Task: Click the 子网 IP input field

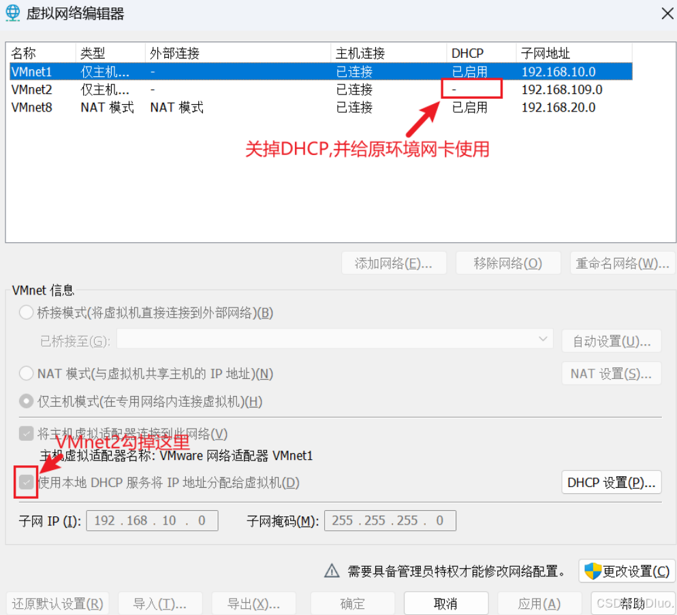Action: (152, 520)
